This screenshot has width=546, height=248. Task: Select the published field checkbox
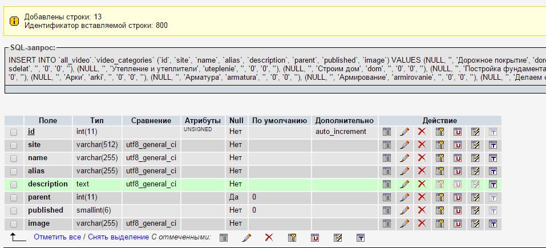(x=14, y=211)
